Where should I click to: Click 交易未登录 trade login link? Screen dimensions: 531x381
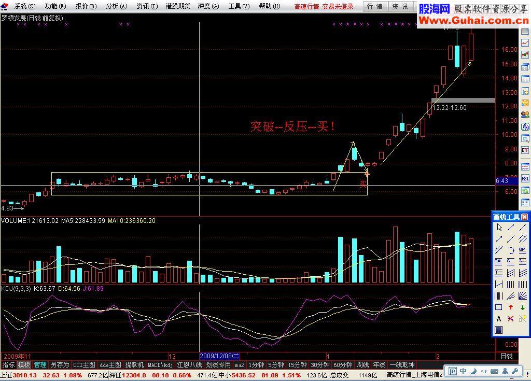pyautogui.click(x=338, y=6)
